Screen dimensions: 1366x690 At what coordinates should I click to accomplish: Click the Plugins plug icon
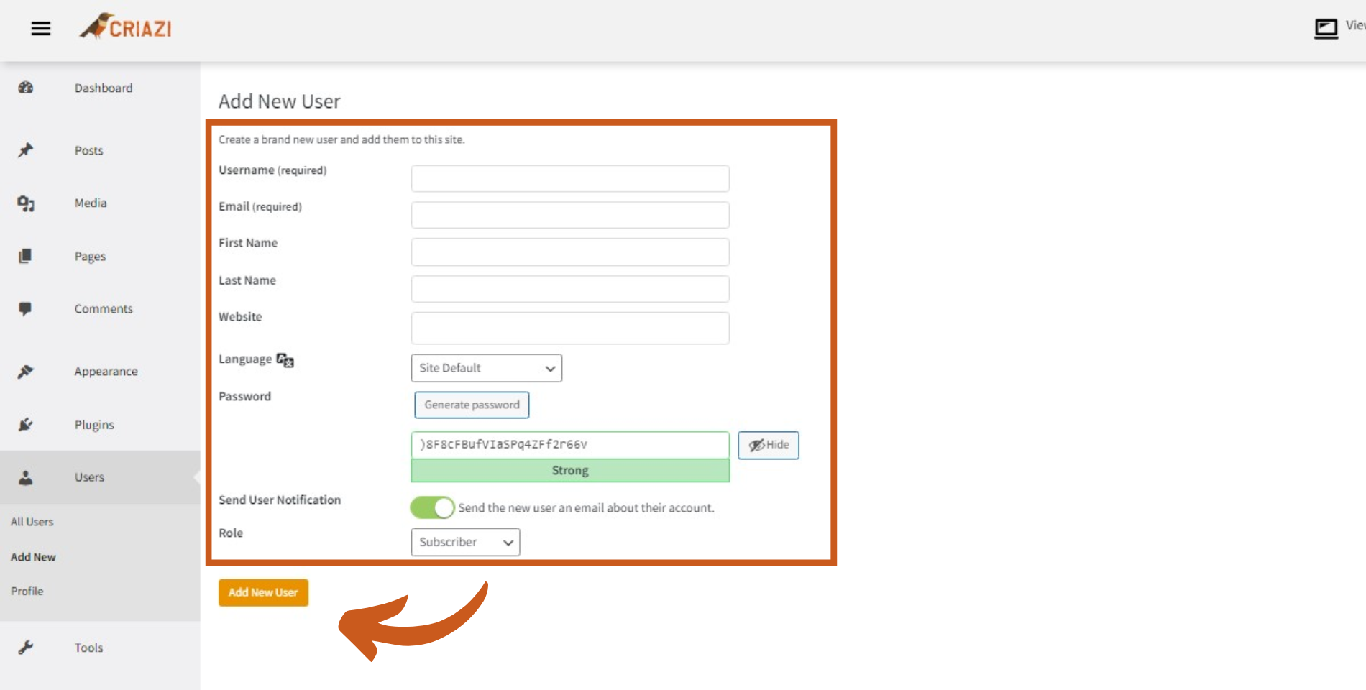pyautogui.click(x=26, y=425)
